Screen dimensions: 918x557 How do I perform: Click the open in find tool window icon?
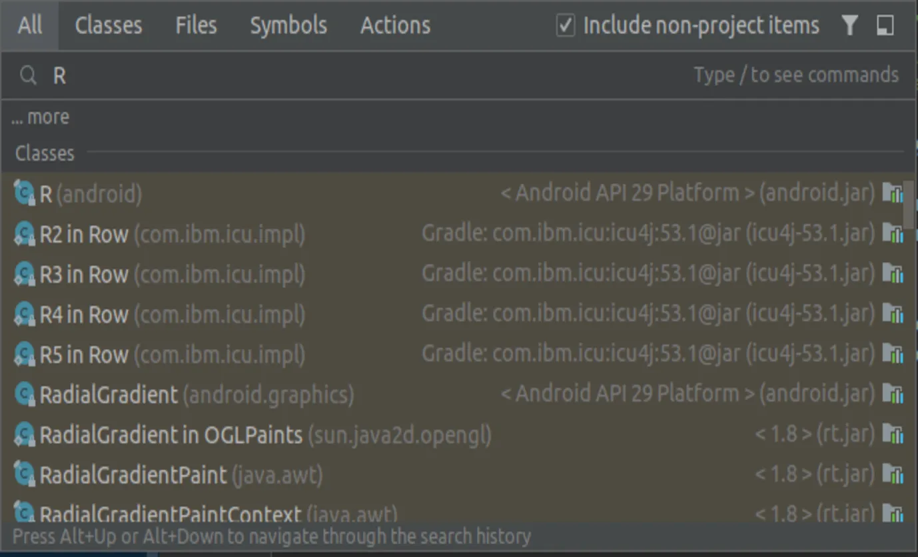885,26
